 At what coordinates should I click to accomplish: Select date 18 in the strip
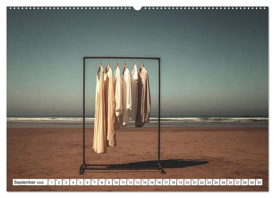pos(173,182)
